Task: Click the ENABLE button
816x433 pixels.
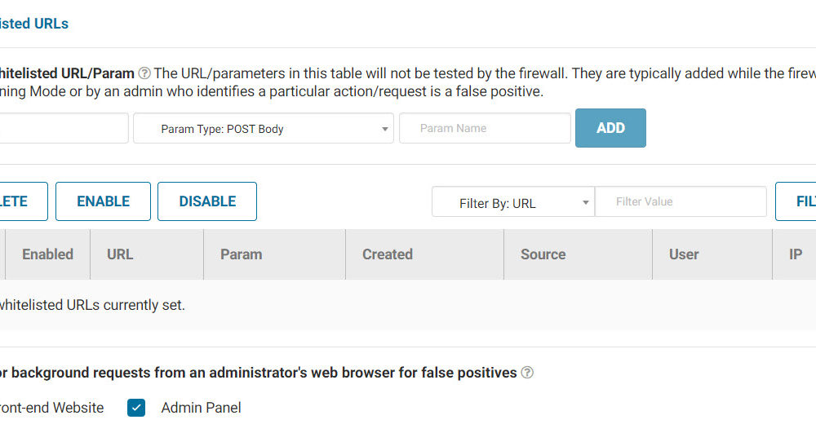Action: 103,201
